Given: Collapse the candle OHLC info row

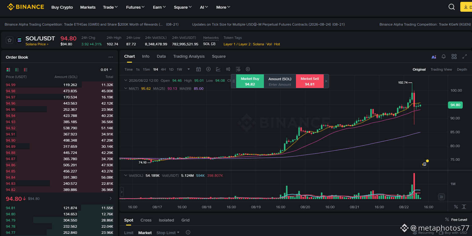Looking at the screenshot, I should (x=125, y=81).
